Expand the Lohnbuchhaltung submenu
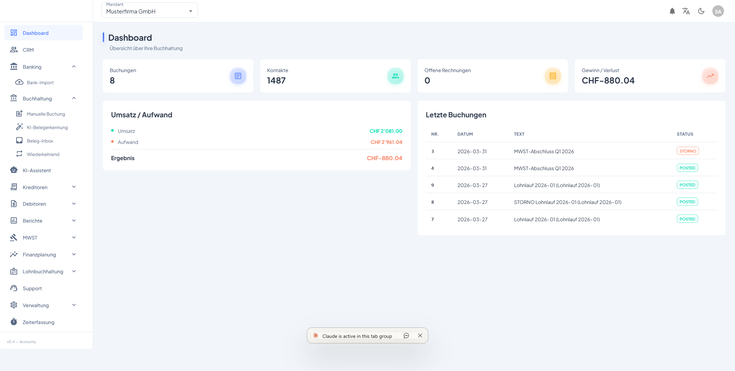 point(74,272)
